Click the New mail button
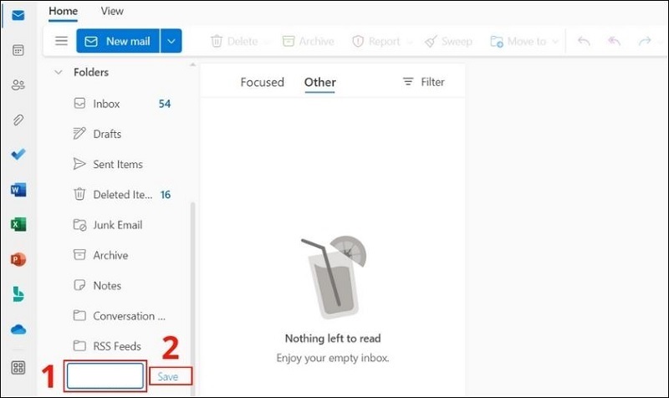Viewport: 669px width, 398px height. (x=118, y=41)
